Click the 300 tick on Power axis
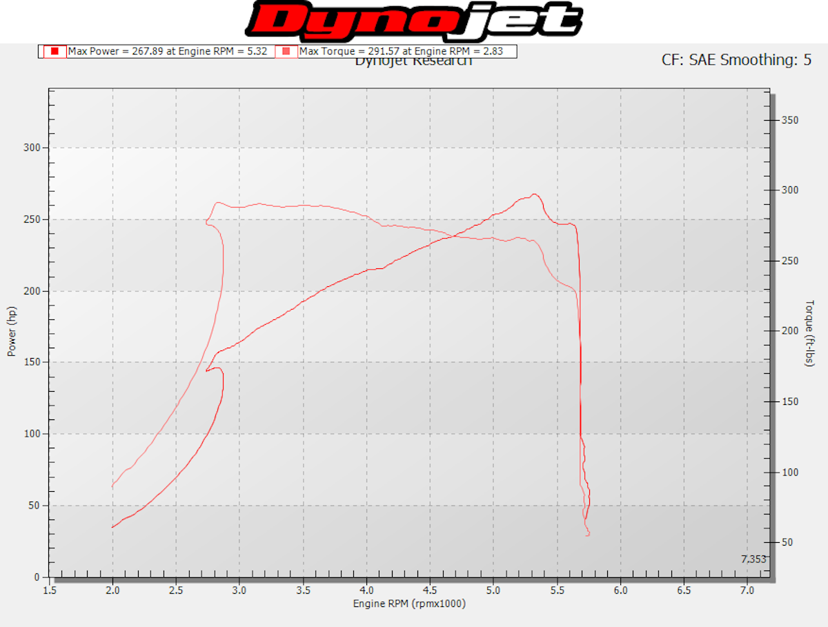Screen dimensions: 828x627 (33, 148)
